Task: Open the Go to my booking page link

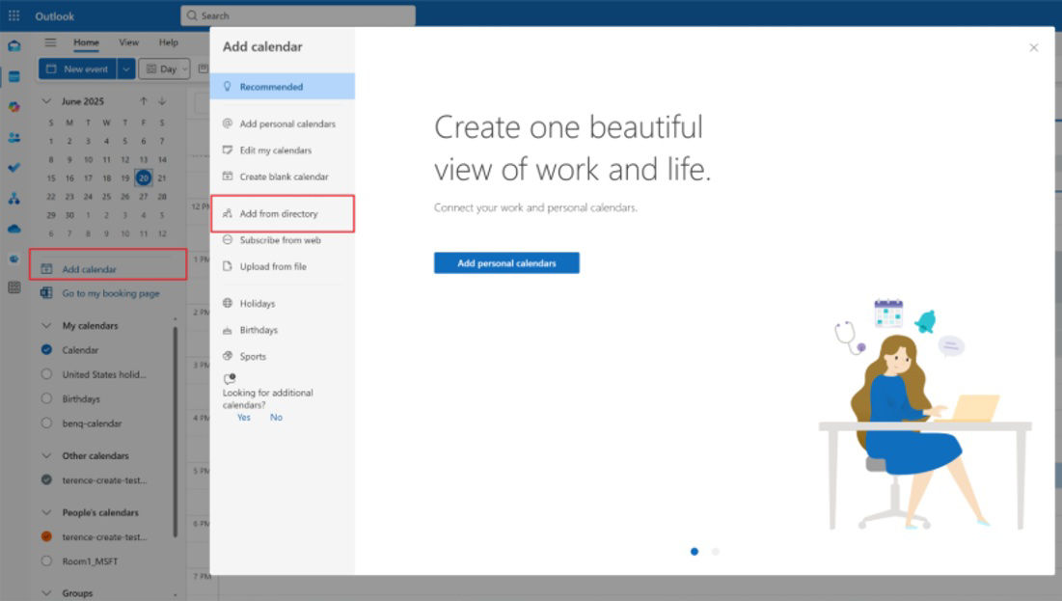Action: click(111, 293)
